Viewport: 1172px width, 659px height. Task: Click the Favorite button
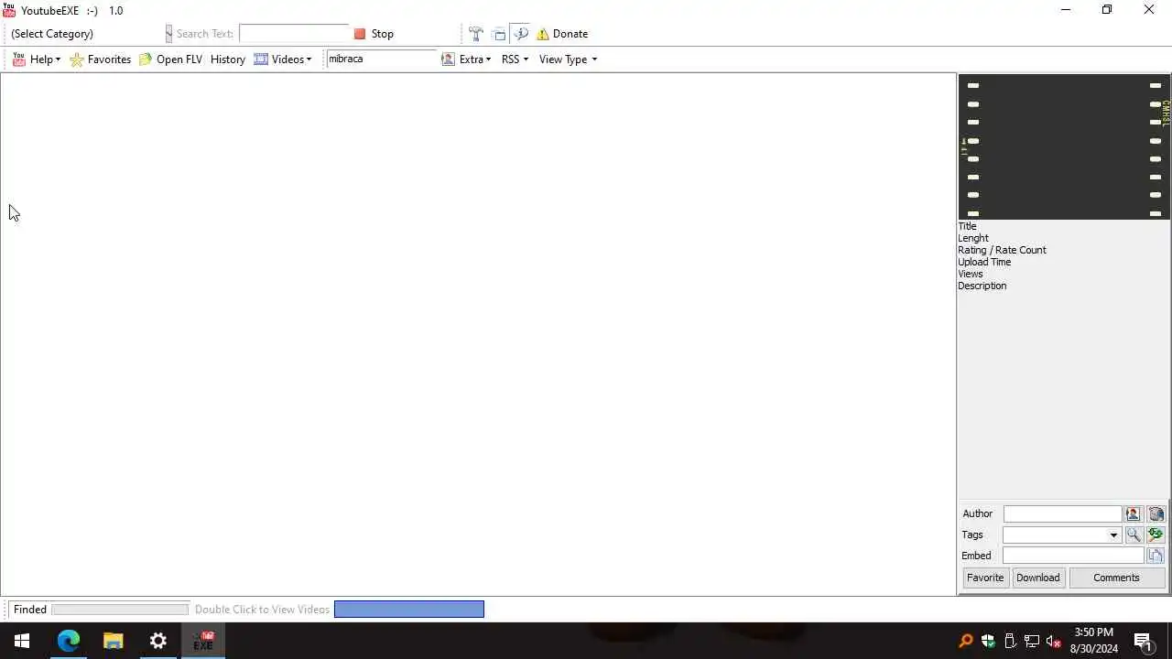click(985, 578)
